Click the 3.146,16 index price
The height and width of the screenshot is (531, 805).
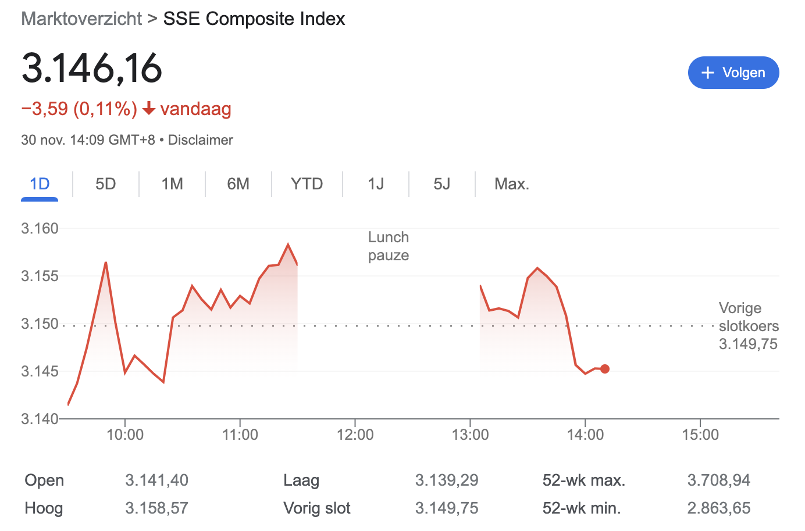[92, 69]
